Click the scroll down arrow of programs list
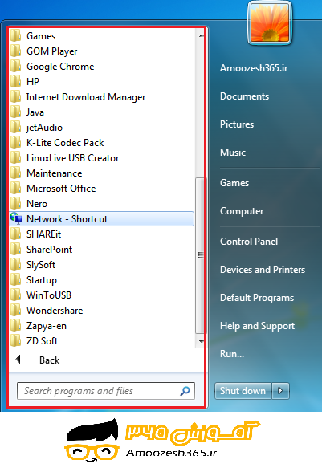 coord(201,341)
